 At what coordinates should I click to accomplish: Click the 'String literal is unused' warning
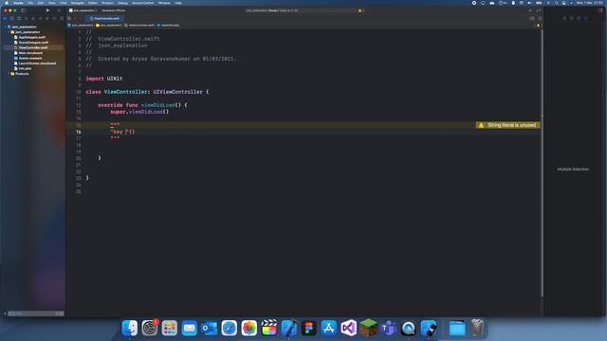click(508, 125)
